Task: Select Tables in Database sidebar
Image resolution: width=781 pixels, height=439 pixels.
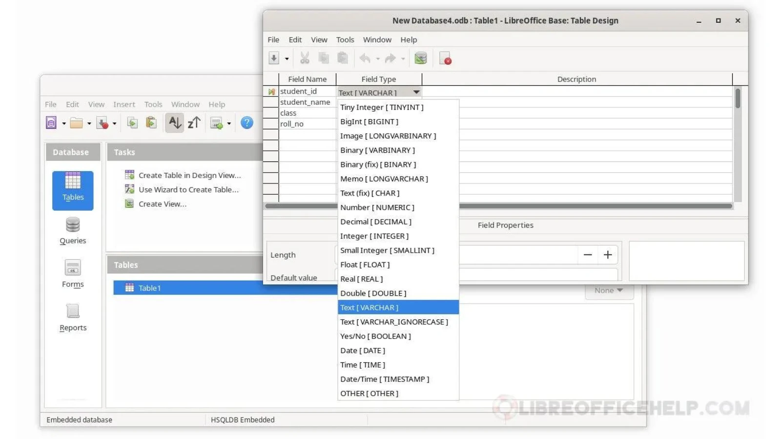Action: (73, 190)
